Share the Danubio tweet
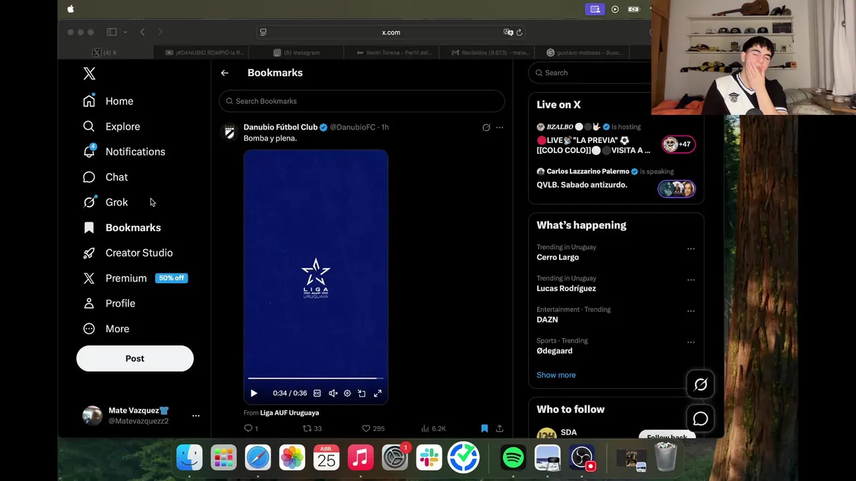 (500, 428)
